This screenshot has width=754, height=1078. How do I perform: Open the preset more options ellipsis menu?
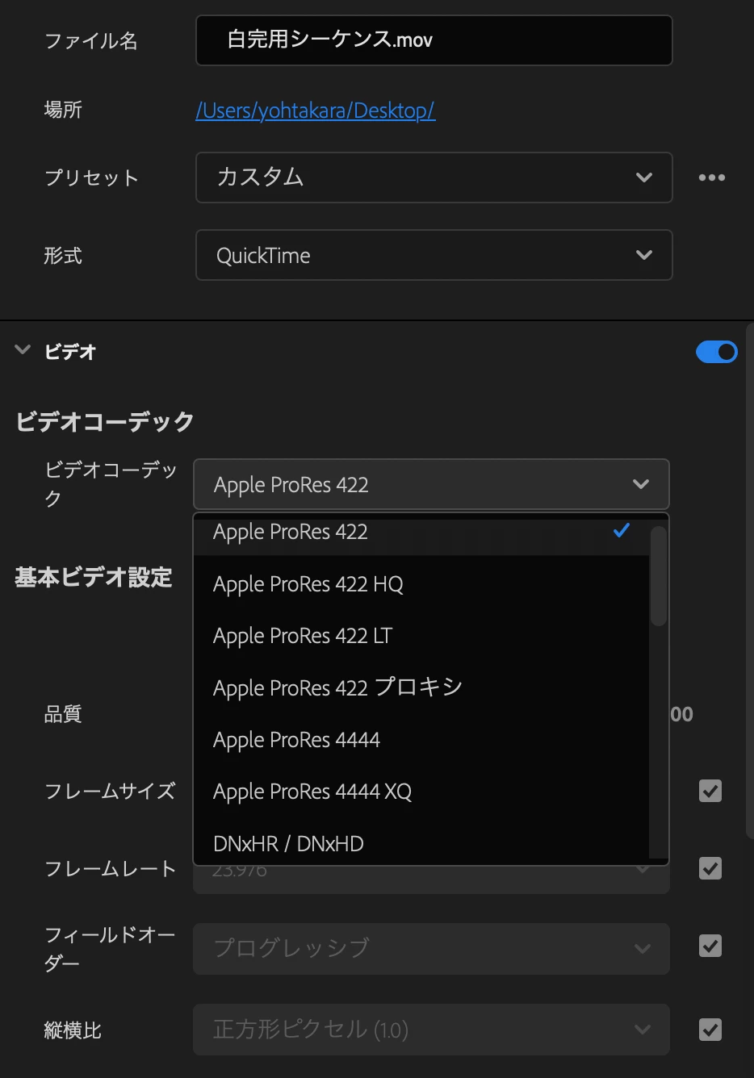pos(711,178)
